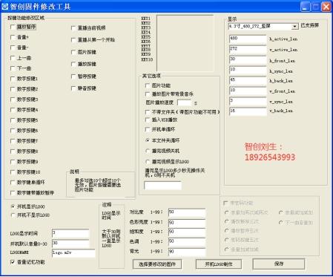Click the 对比度 value field

187,213
